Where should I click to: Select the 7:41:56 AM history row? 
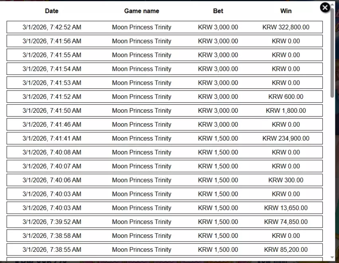click(165, 41)
